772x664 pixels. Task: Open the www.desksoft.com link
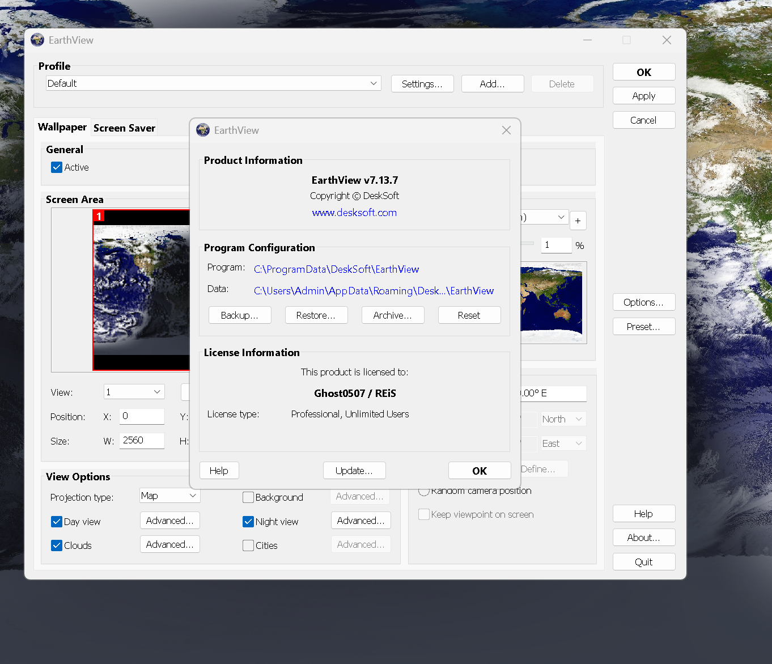click(x=354, y=213)
